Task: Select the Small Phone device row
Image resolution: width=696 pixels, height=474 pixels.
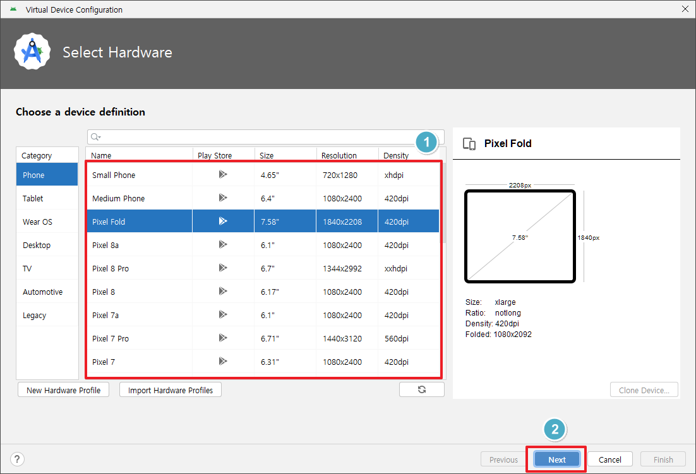Action: pyautogui.click(x=263, y=175)
